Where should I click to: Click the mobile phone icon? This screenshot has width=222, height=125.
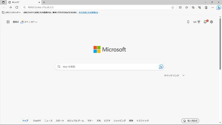[188, 22]
